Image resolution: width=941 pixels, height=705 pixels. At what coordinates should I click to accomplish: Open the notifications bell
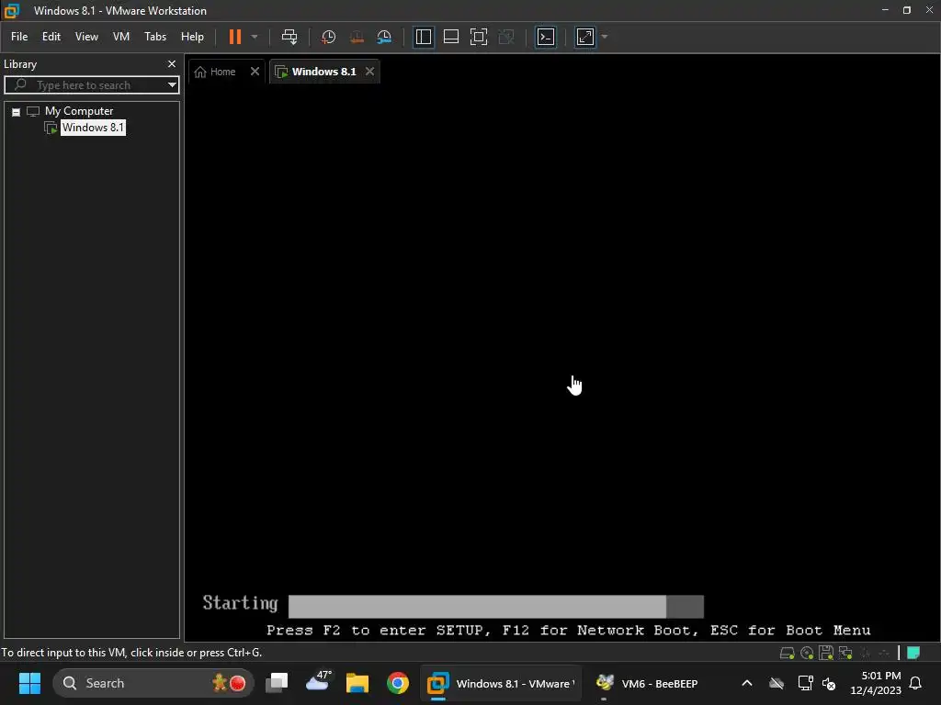pyautogui.click(x=915, y=683)
